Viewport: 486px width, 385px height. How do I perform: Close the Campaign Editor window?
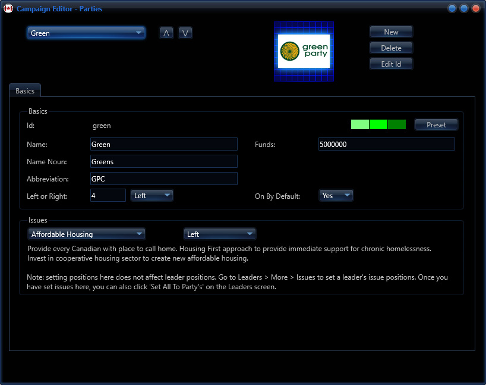(475, 8)
